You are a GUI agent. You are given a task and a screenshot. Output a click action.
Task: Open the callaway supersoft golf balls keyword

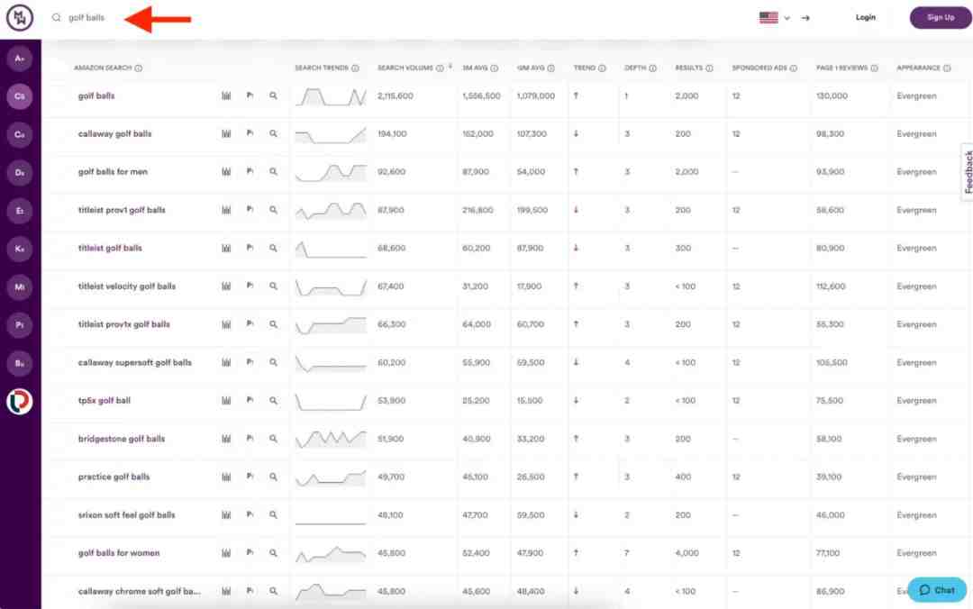(134, 362)
